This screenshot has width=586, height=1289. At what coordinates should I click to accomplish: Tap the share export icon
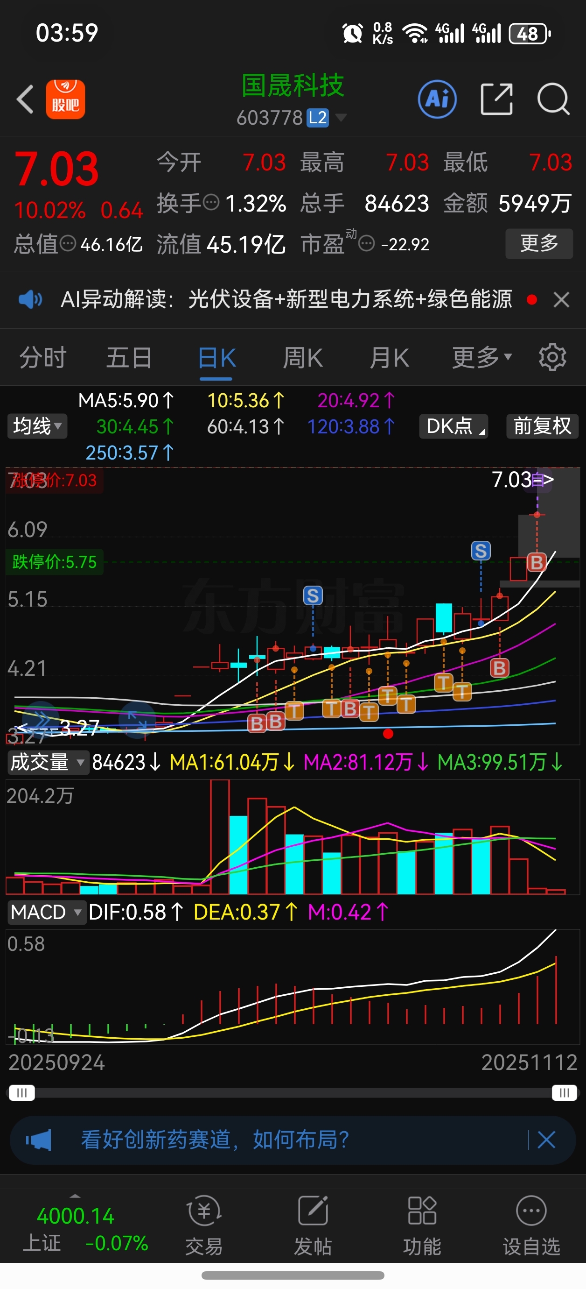coord(496,99)
